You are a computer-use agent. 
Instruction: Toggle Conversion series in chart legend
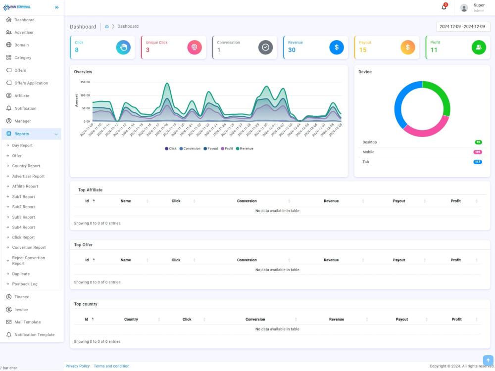(x=190, y=148)
